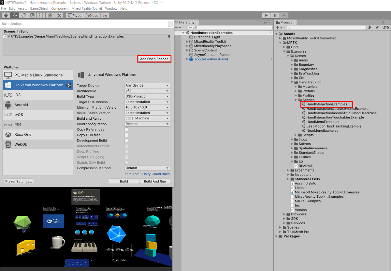This screenshot has height=271, width=391.
Task: Expand the ToggleFeaturesPanel prefab in Hierarchy
Action: [x=187, y=59]
